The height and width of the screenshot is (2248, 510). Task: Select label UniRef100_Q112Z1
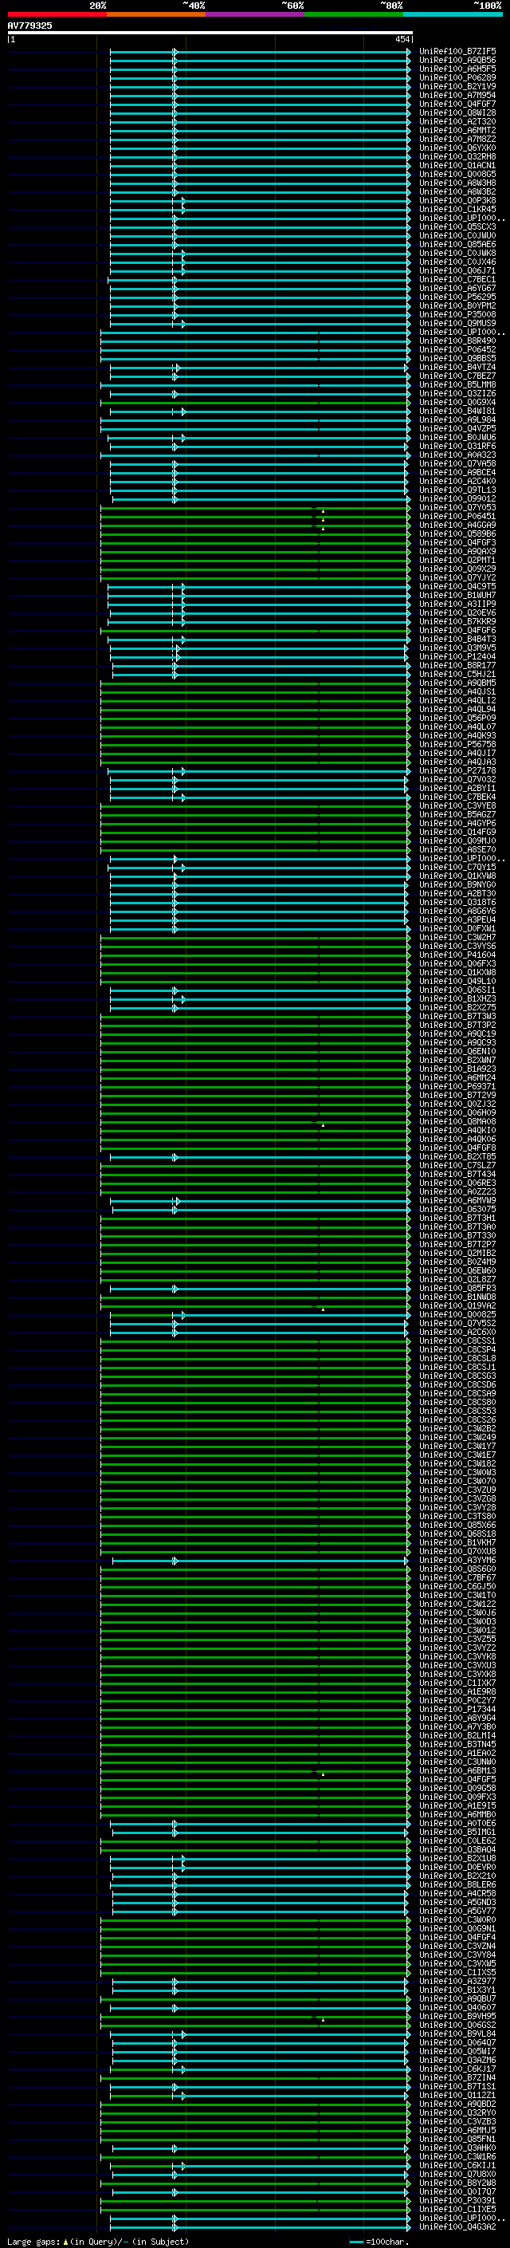pyautogui.click(x=457, y=2094)
